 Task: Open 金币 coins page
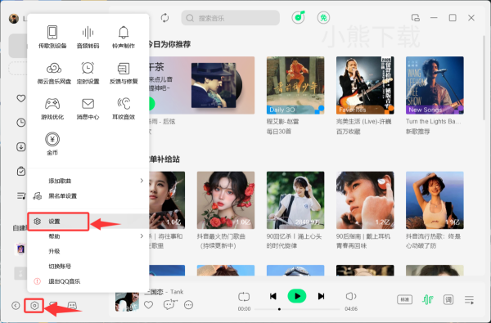click(x=52, y=144)
